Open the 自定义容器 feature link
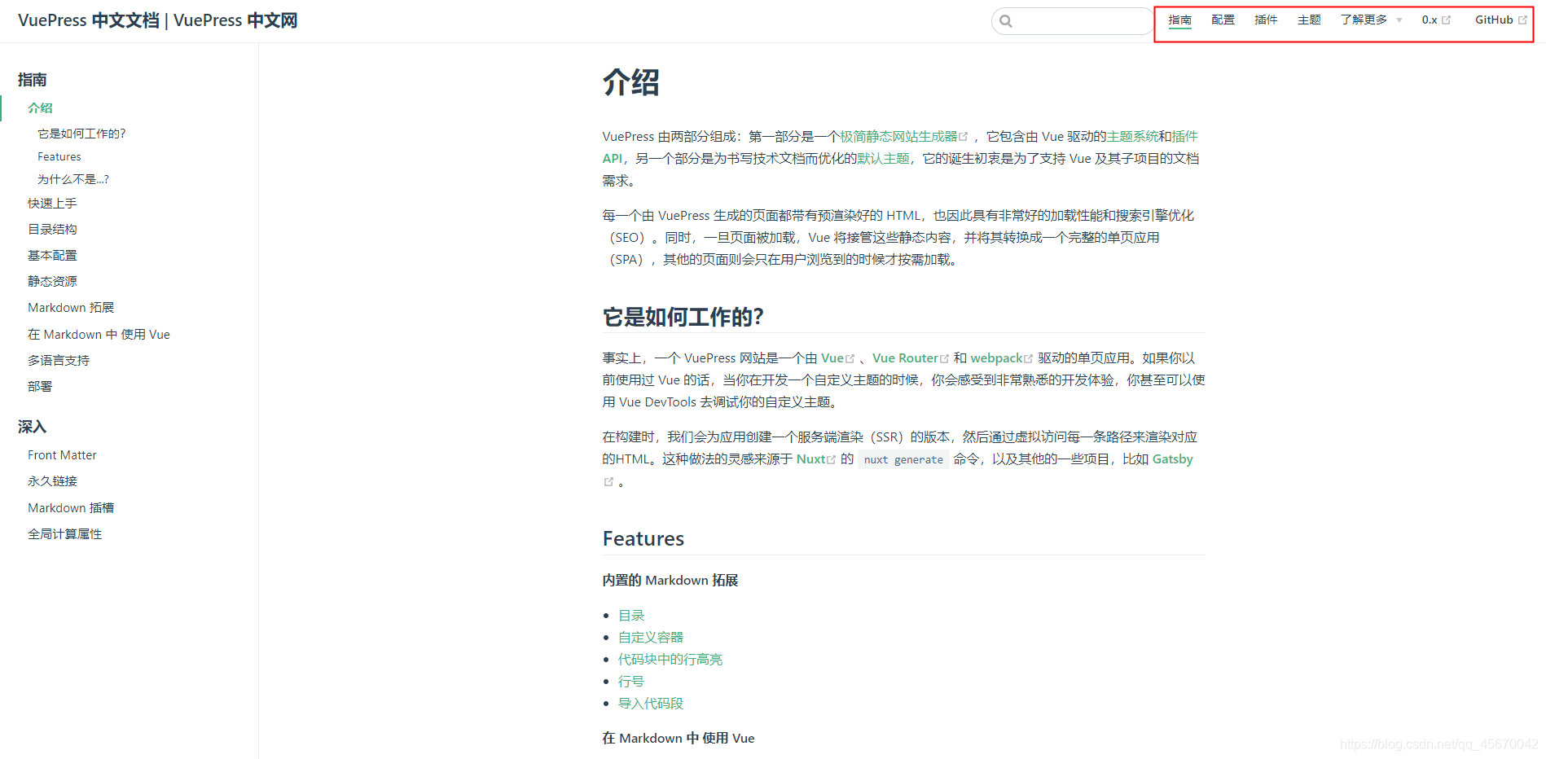1546x759 pixels. tap(651, 638)
